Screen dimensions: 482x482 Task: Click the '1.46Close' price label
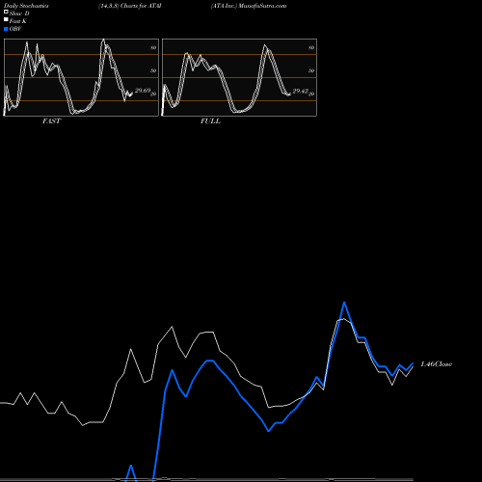pyautogui.click(x=437, y=364)
